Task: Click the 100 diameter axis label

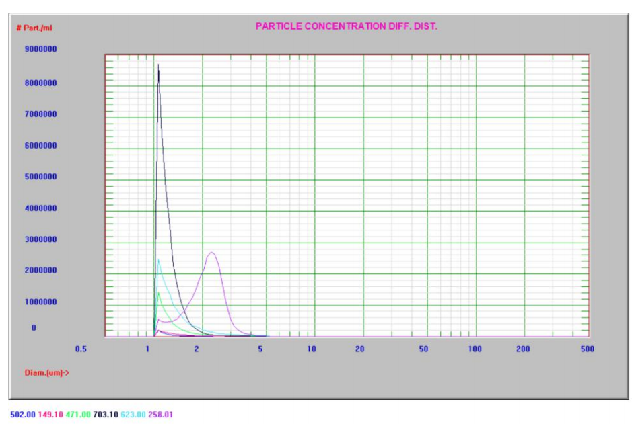Action: pos(475,349)
